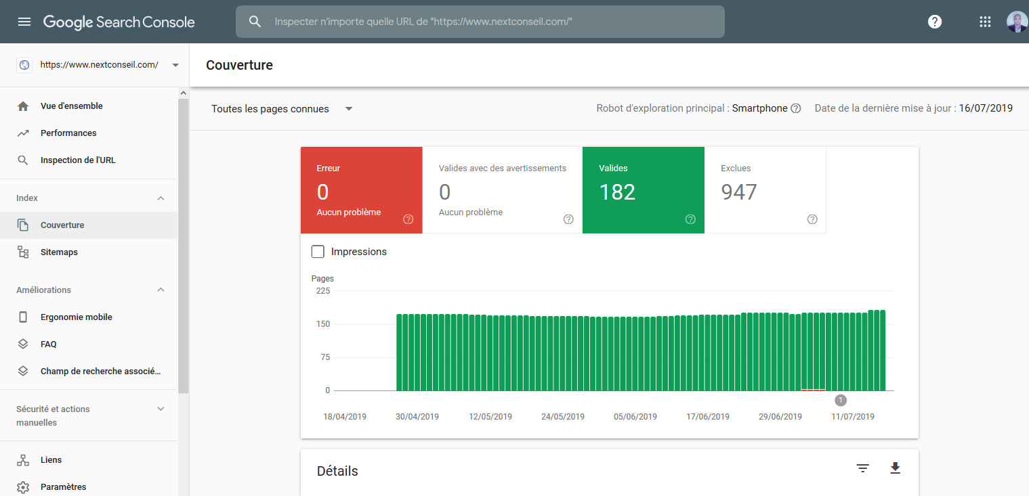Click help icon on Erreur card

tap(408, 219)
